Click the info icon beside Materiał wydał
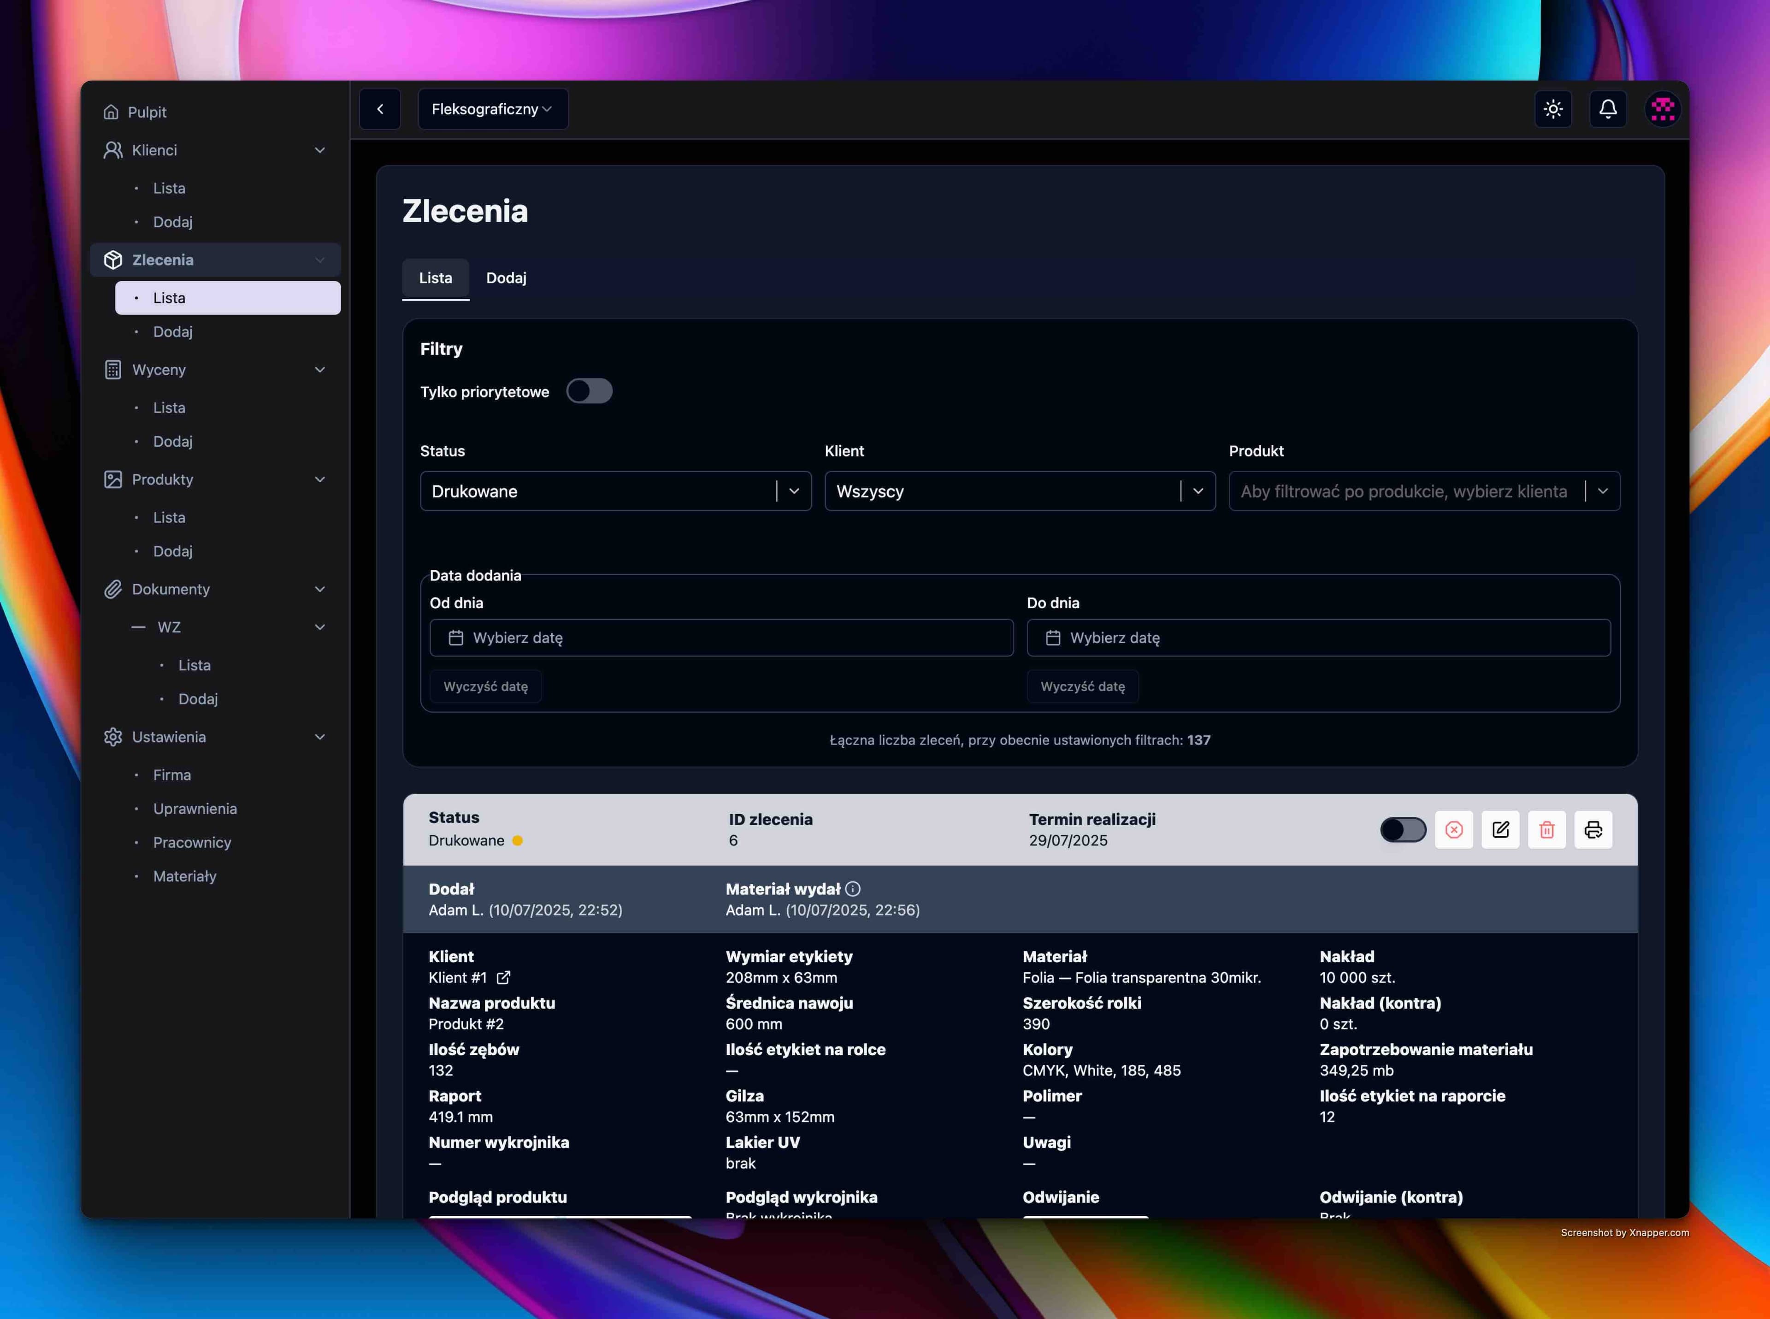Viewport: 1770px width, 1319px height. (853, 889)
